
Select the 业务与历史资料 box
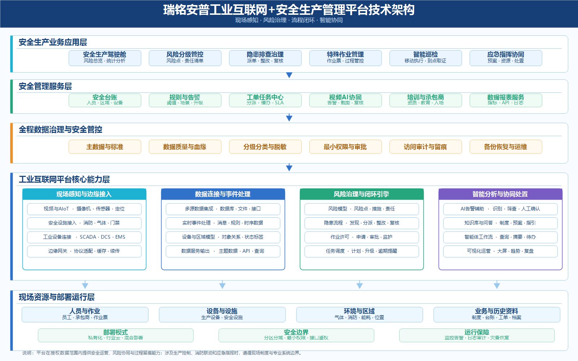pyautogui.click(x=497, y=314)
